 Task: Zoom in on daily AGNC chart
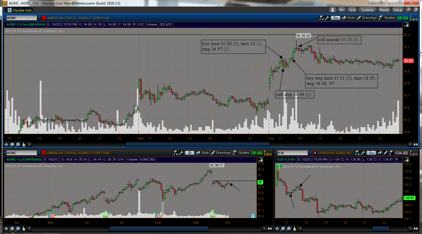[x=12, y=228]
